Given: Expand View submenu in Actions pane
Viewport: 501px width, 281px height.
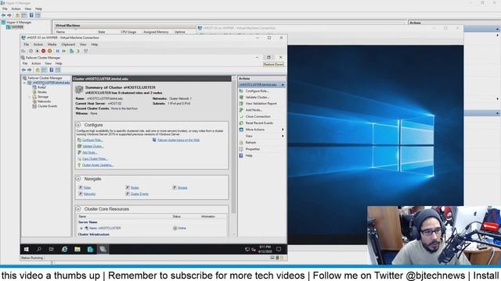Looking at the screenshot, I should [x=283, y=136].
